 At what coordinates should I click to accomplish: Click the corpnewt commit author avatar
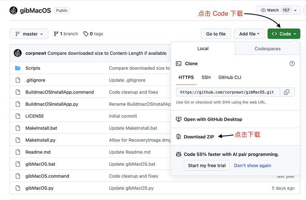tap(18, 53)
